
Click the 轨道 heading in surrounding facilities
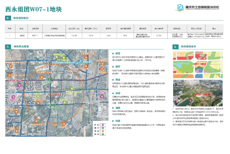coord(118,121)
